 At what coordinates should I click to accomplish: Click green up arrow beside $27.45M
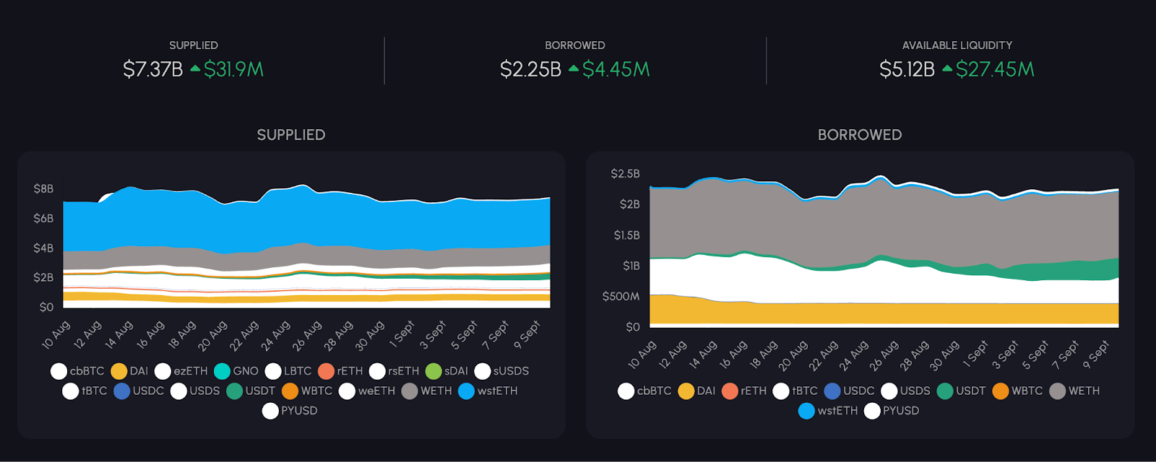947,69
